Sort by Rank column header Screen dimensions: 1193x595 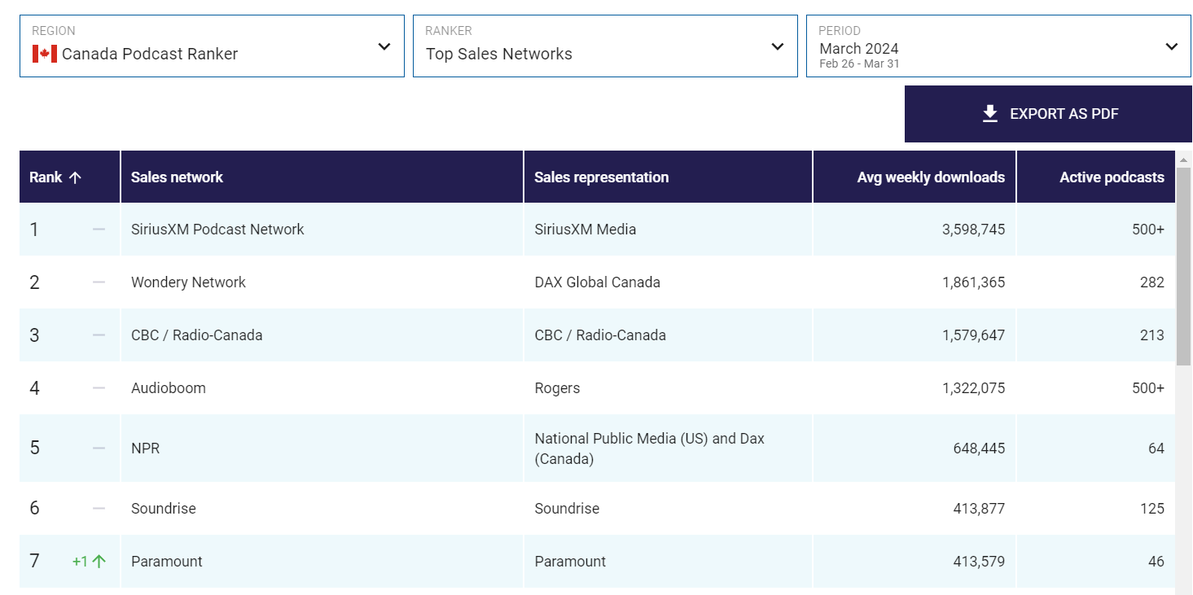pyautogui.click(x=69, y=177)
